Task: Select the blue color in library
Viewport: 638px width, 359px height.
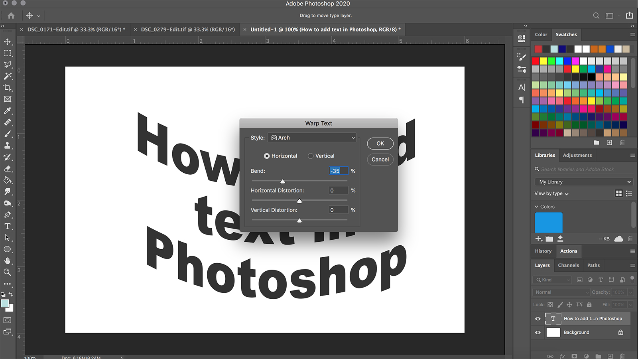Action: pyautogui.click(x=549, y=223)
